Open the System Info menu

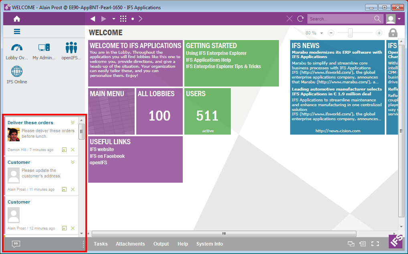coord(209,244)
